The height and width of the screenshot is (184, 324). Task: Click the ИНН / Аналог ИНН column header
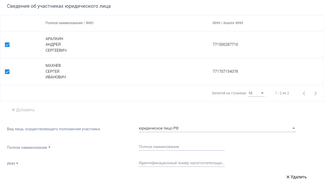[228, 23]
